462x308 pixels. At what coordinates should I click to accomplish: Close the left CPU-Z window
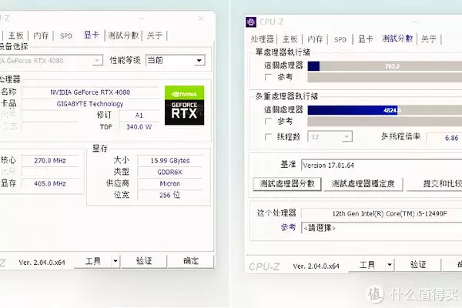(x=201, y=18)
